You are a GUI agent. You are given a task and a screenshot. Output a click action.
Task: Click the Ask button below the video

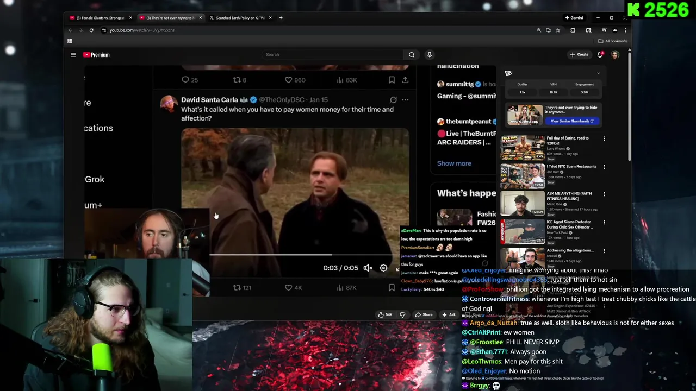pyautogui.click(x=449, y=314)
